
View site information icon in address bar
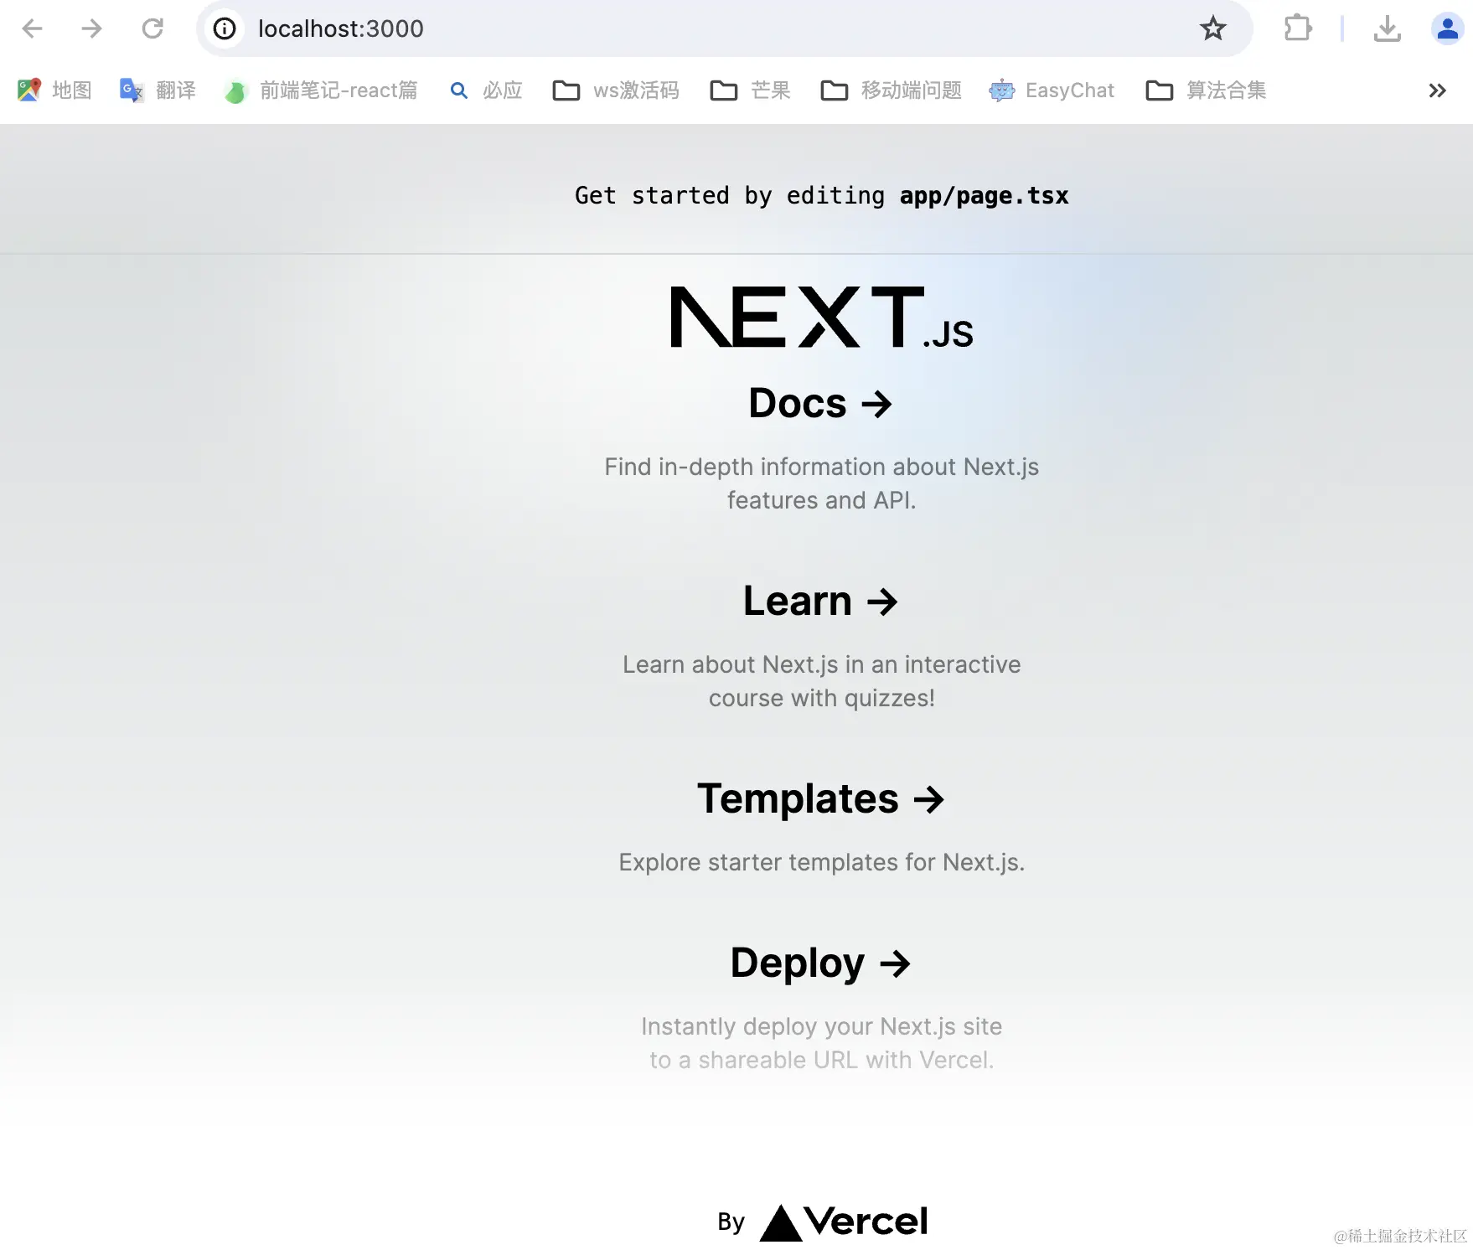(224, 28)
